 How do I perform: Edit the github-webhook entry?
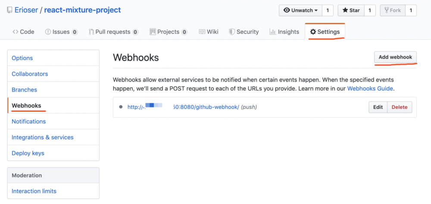(378, 107)
